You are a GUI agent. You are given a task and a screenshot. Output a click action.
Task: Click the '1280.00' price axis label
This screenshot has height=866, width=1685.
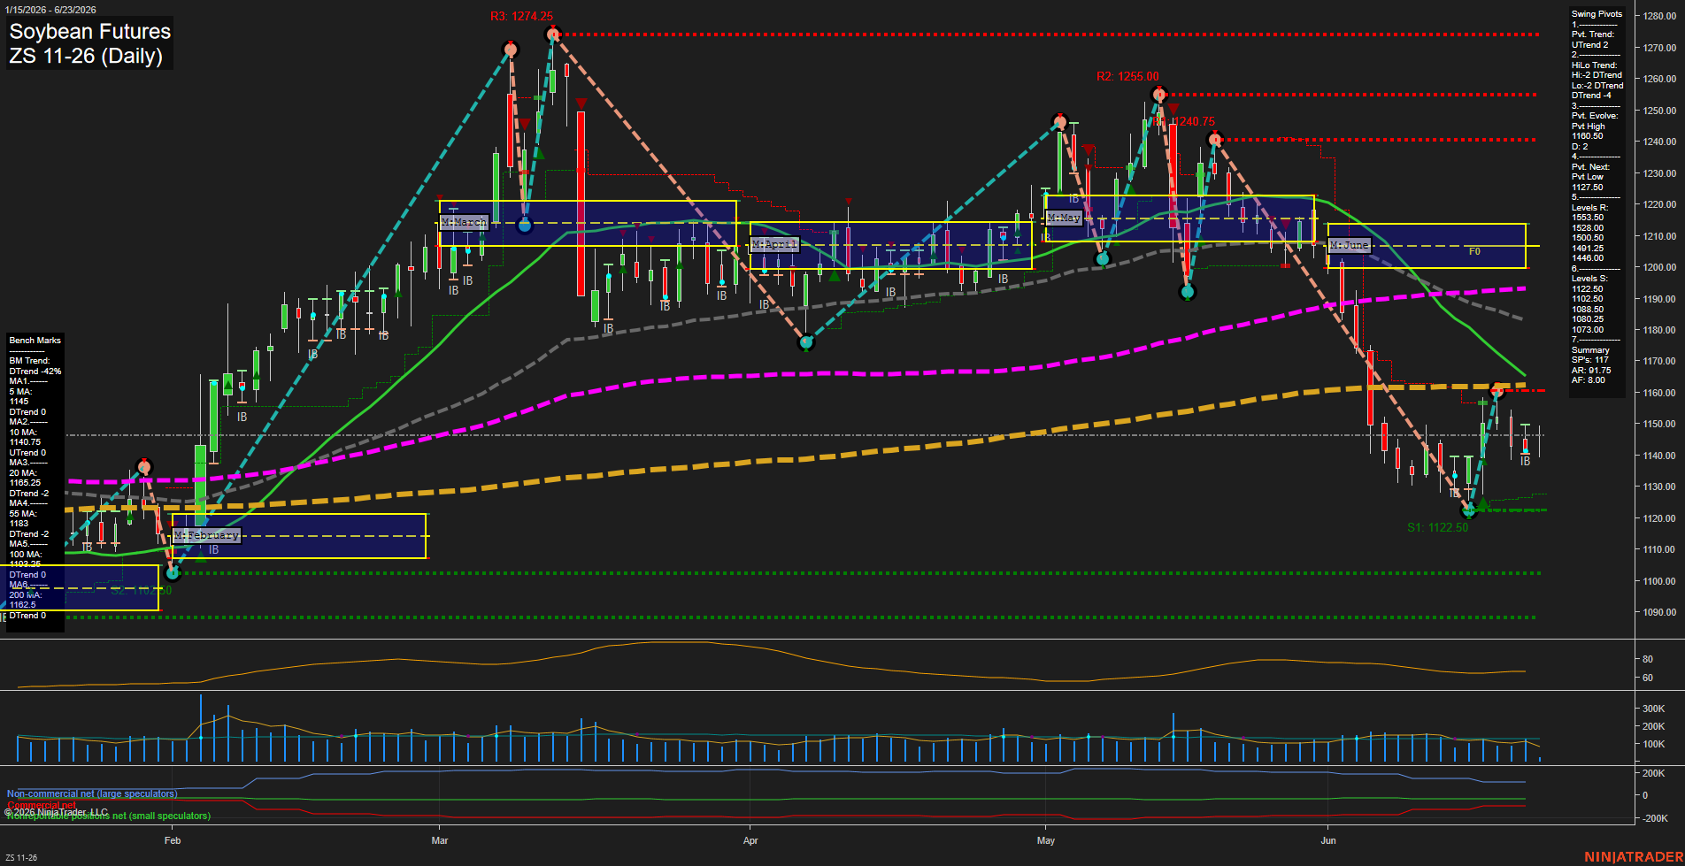click(1659, 17)
